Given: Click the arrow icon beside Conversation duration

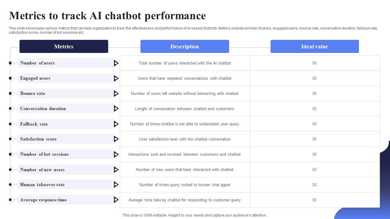Looking at the screenshot, I should 116,109.
